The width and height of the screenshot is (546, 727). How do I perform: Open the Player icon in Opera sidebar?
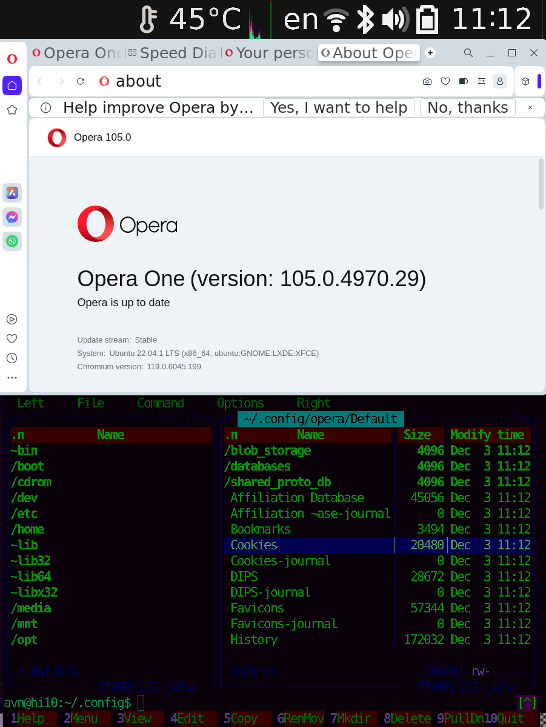pyautogui.click(x=12, y=319)
